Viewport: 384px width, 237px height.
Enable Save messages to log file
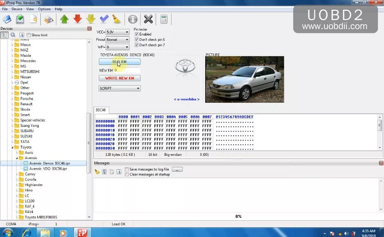[x=127, y=169]
